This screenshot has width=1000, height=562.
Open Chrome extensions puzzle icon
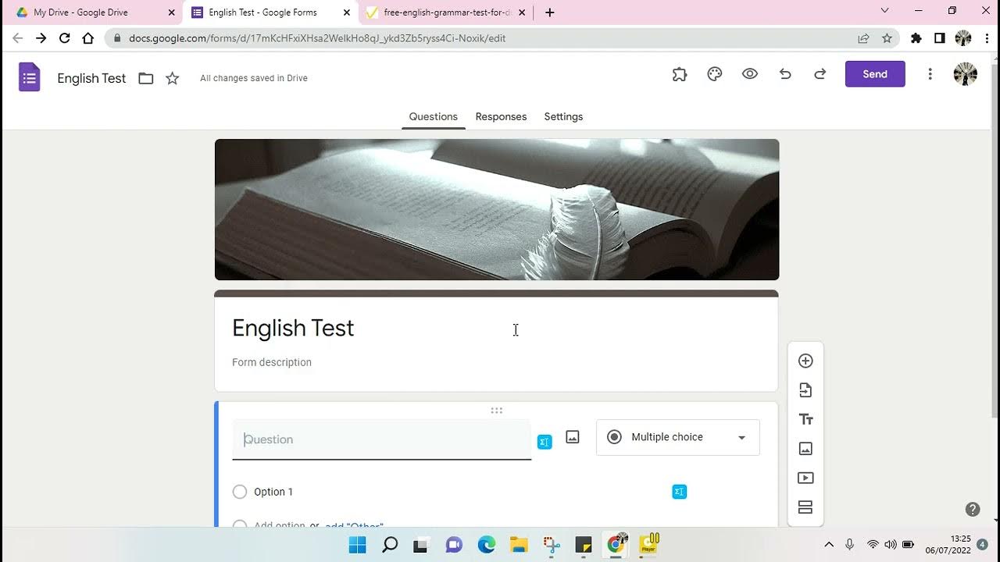916,38
